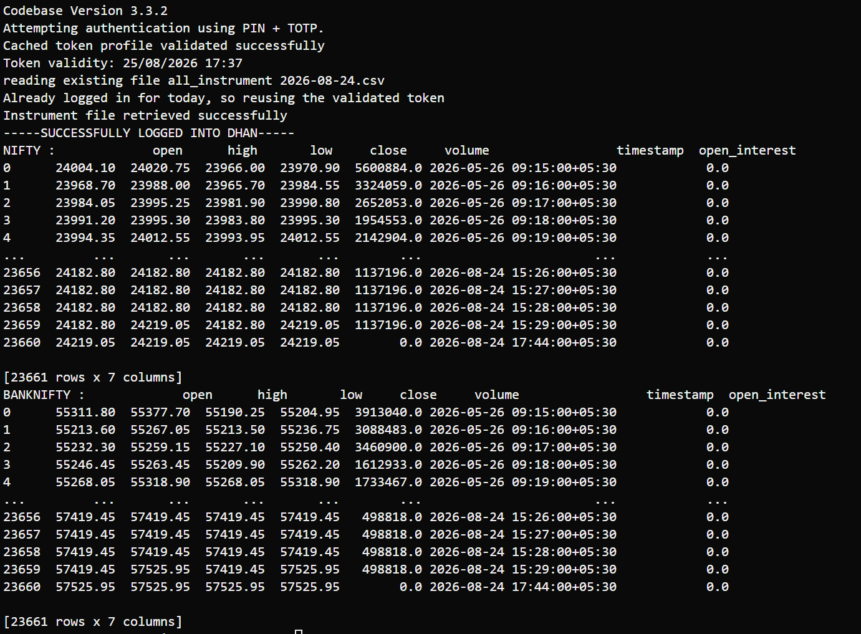Select the token validity value "25/08/2026 17:37"
Viewport: 861px width, 634px height.
[x=183, y=63]
